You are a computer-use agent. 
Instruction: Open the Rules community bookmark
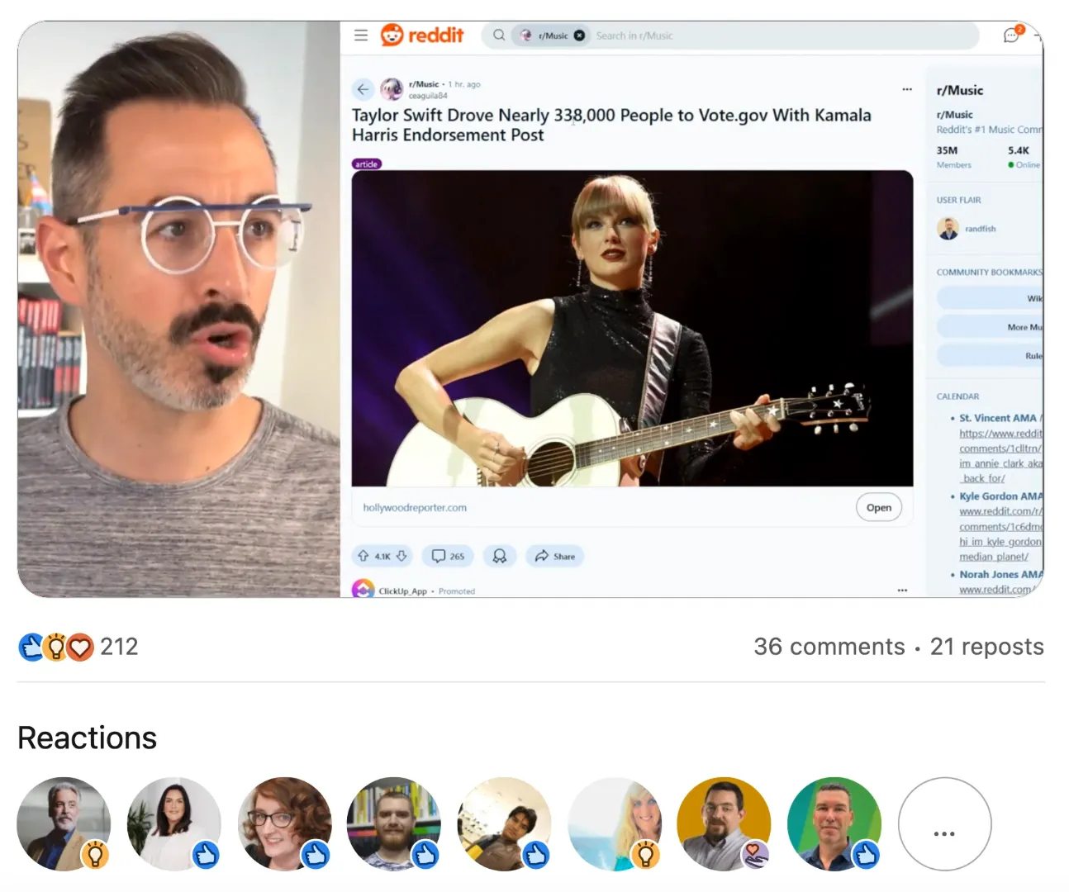point(990,356)
